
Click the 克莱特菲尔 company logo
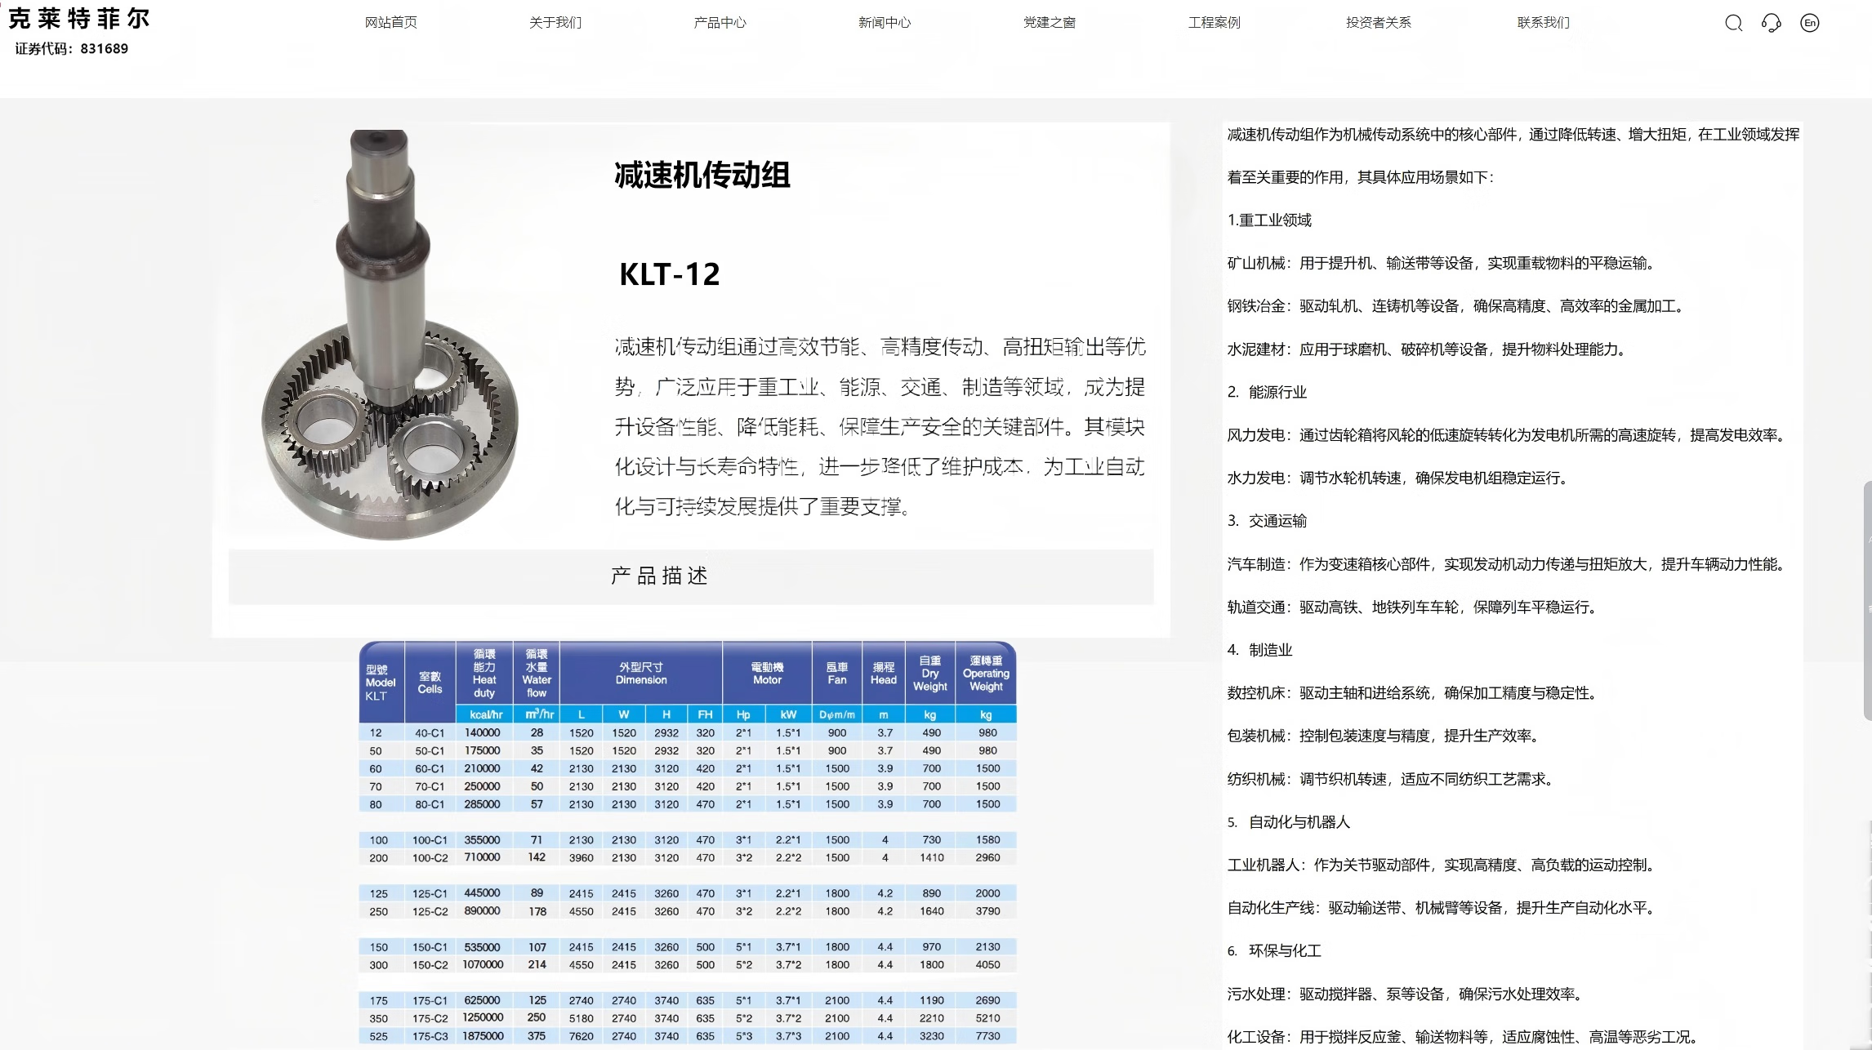tap(79, 19)
